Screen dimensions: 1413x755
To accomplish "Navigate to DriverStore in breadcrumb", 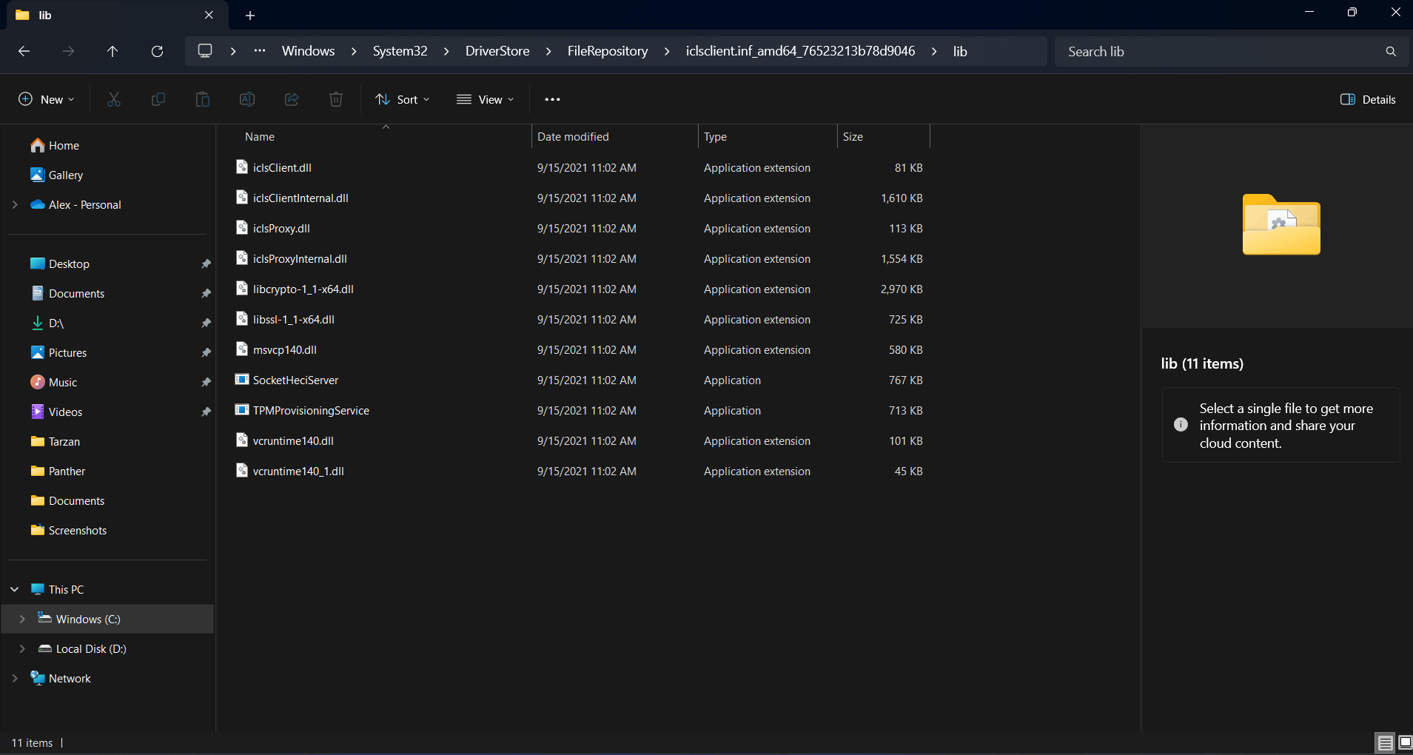I will point(497,51).
